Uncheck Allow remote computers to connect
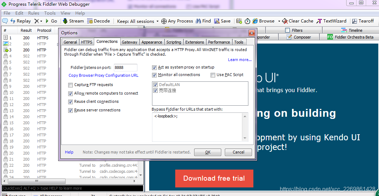This screenshot has width=379, height=196. pos(71,94)
